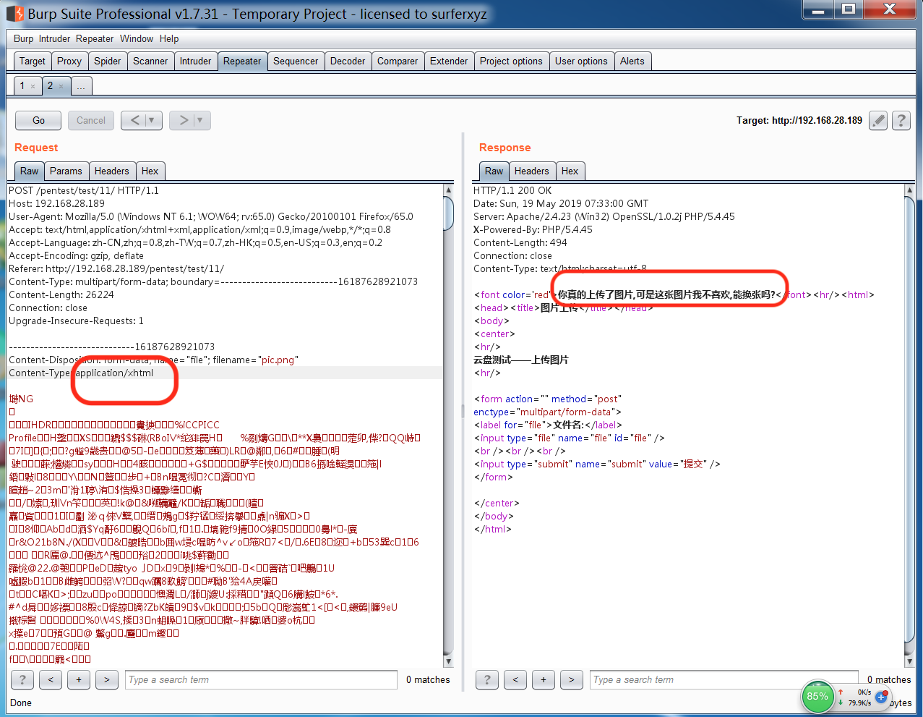The height and width of the screenshot is (717, 923).
Task: Open Repeater help question-mark icon beside target
Action: coord(901,120)
